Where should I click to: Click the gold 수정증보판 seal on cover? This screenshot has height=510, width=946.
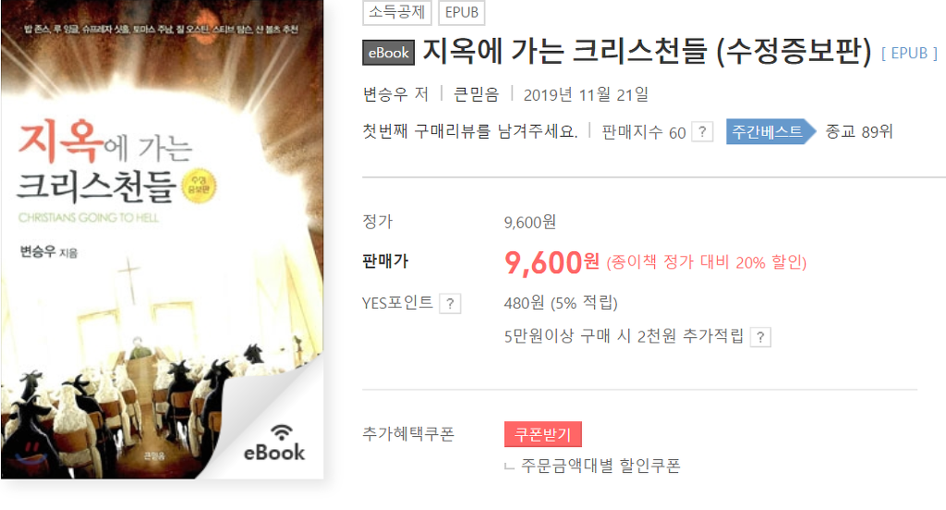click(200, 187)
